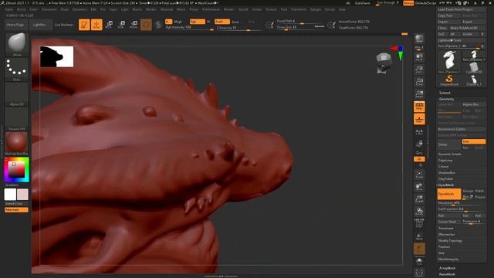Expand the ShadowBox subsection
The width and height of the screenshot is (494, 278).
(x=446, y=173)
